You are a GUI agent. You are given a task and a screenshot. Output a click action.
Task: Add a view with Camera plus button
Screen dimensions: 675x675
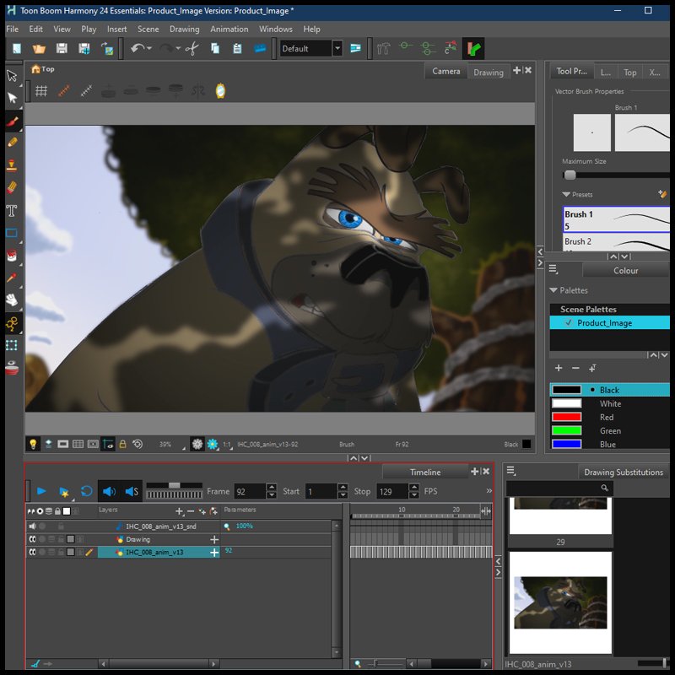517,70
